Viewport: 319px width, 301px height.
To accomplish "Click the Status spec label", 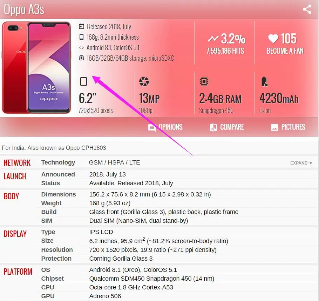I will pos(50,183).
